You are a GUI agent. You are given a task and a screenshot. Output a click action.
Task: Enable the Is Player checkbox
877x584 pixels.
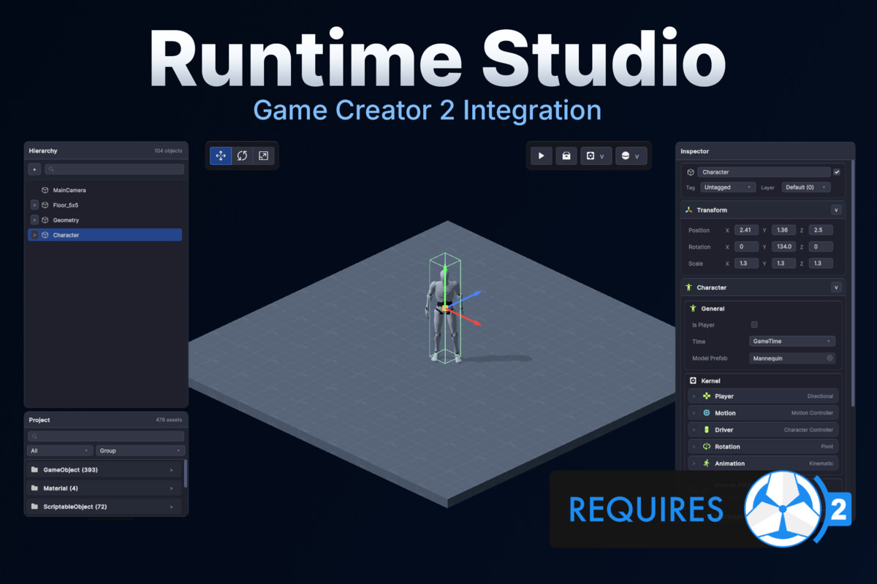754,325
